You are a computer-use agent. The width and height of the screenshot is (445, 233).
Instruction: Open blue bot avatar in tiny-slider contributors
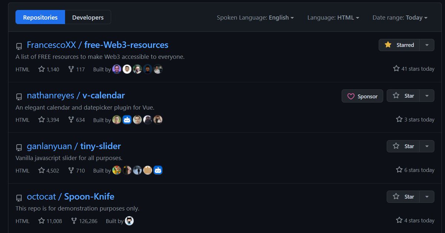pyautogui.click(x=158, y=170)
